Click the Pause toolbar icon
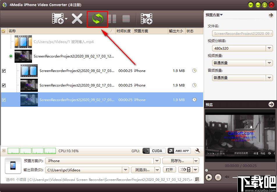 click(112, 19)
